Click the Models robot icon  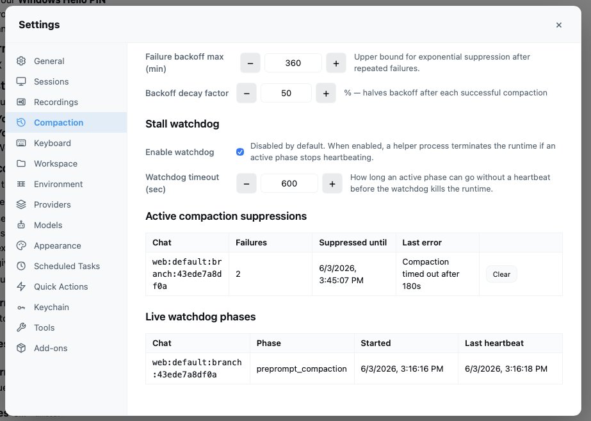21,225
